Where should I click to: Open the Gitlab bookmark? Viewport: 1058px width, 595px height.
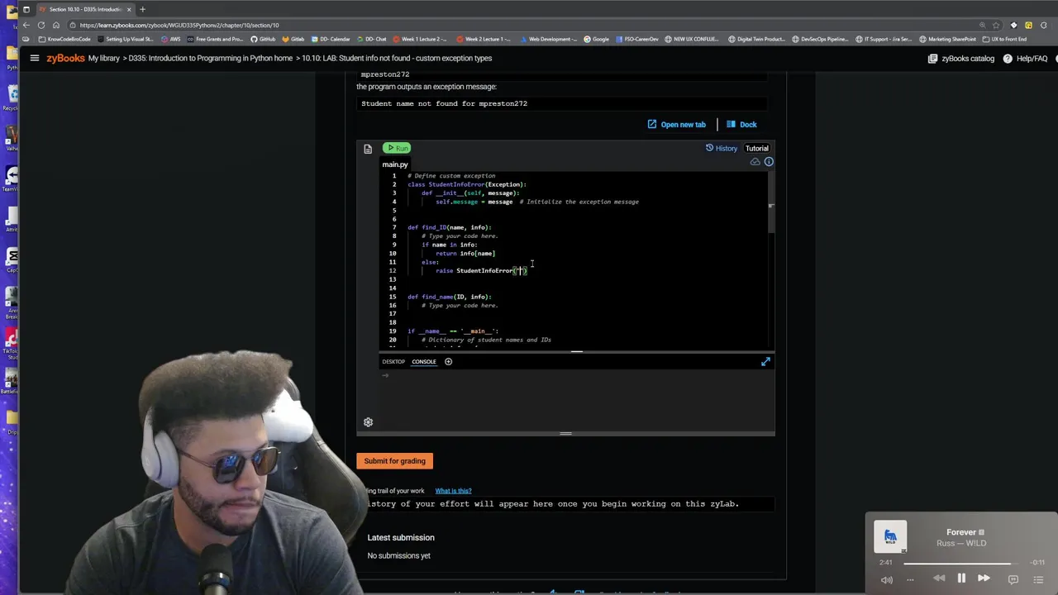pos(294,39)
